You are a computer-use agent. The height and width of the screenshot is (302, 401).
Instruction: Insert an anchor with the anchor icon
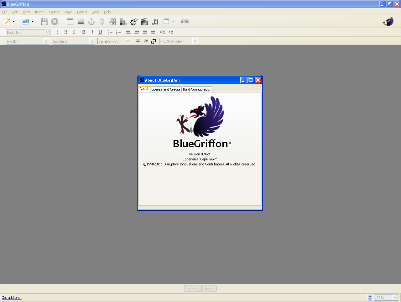[91, 21]
